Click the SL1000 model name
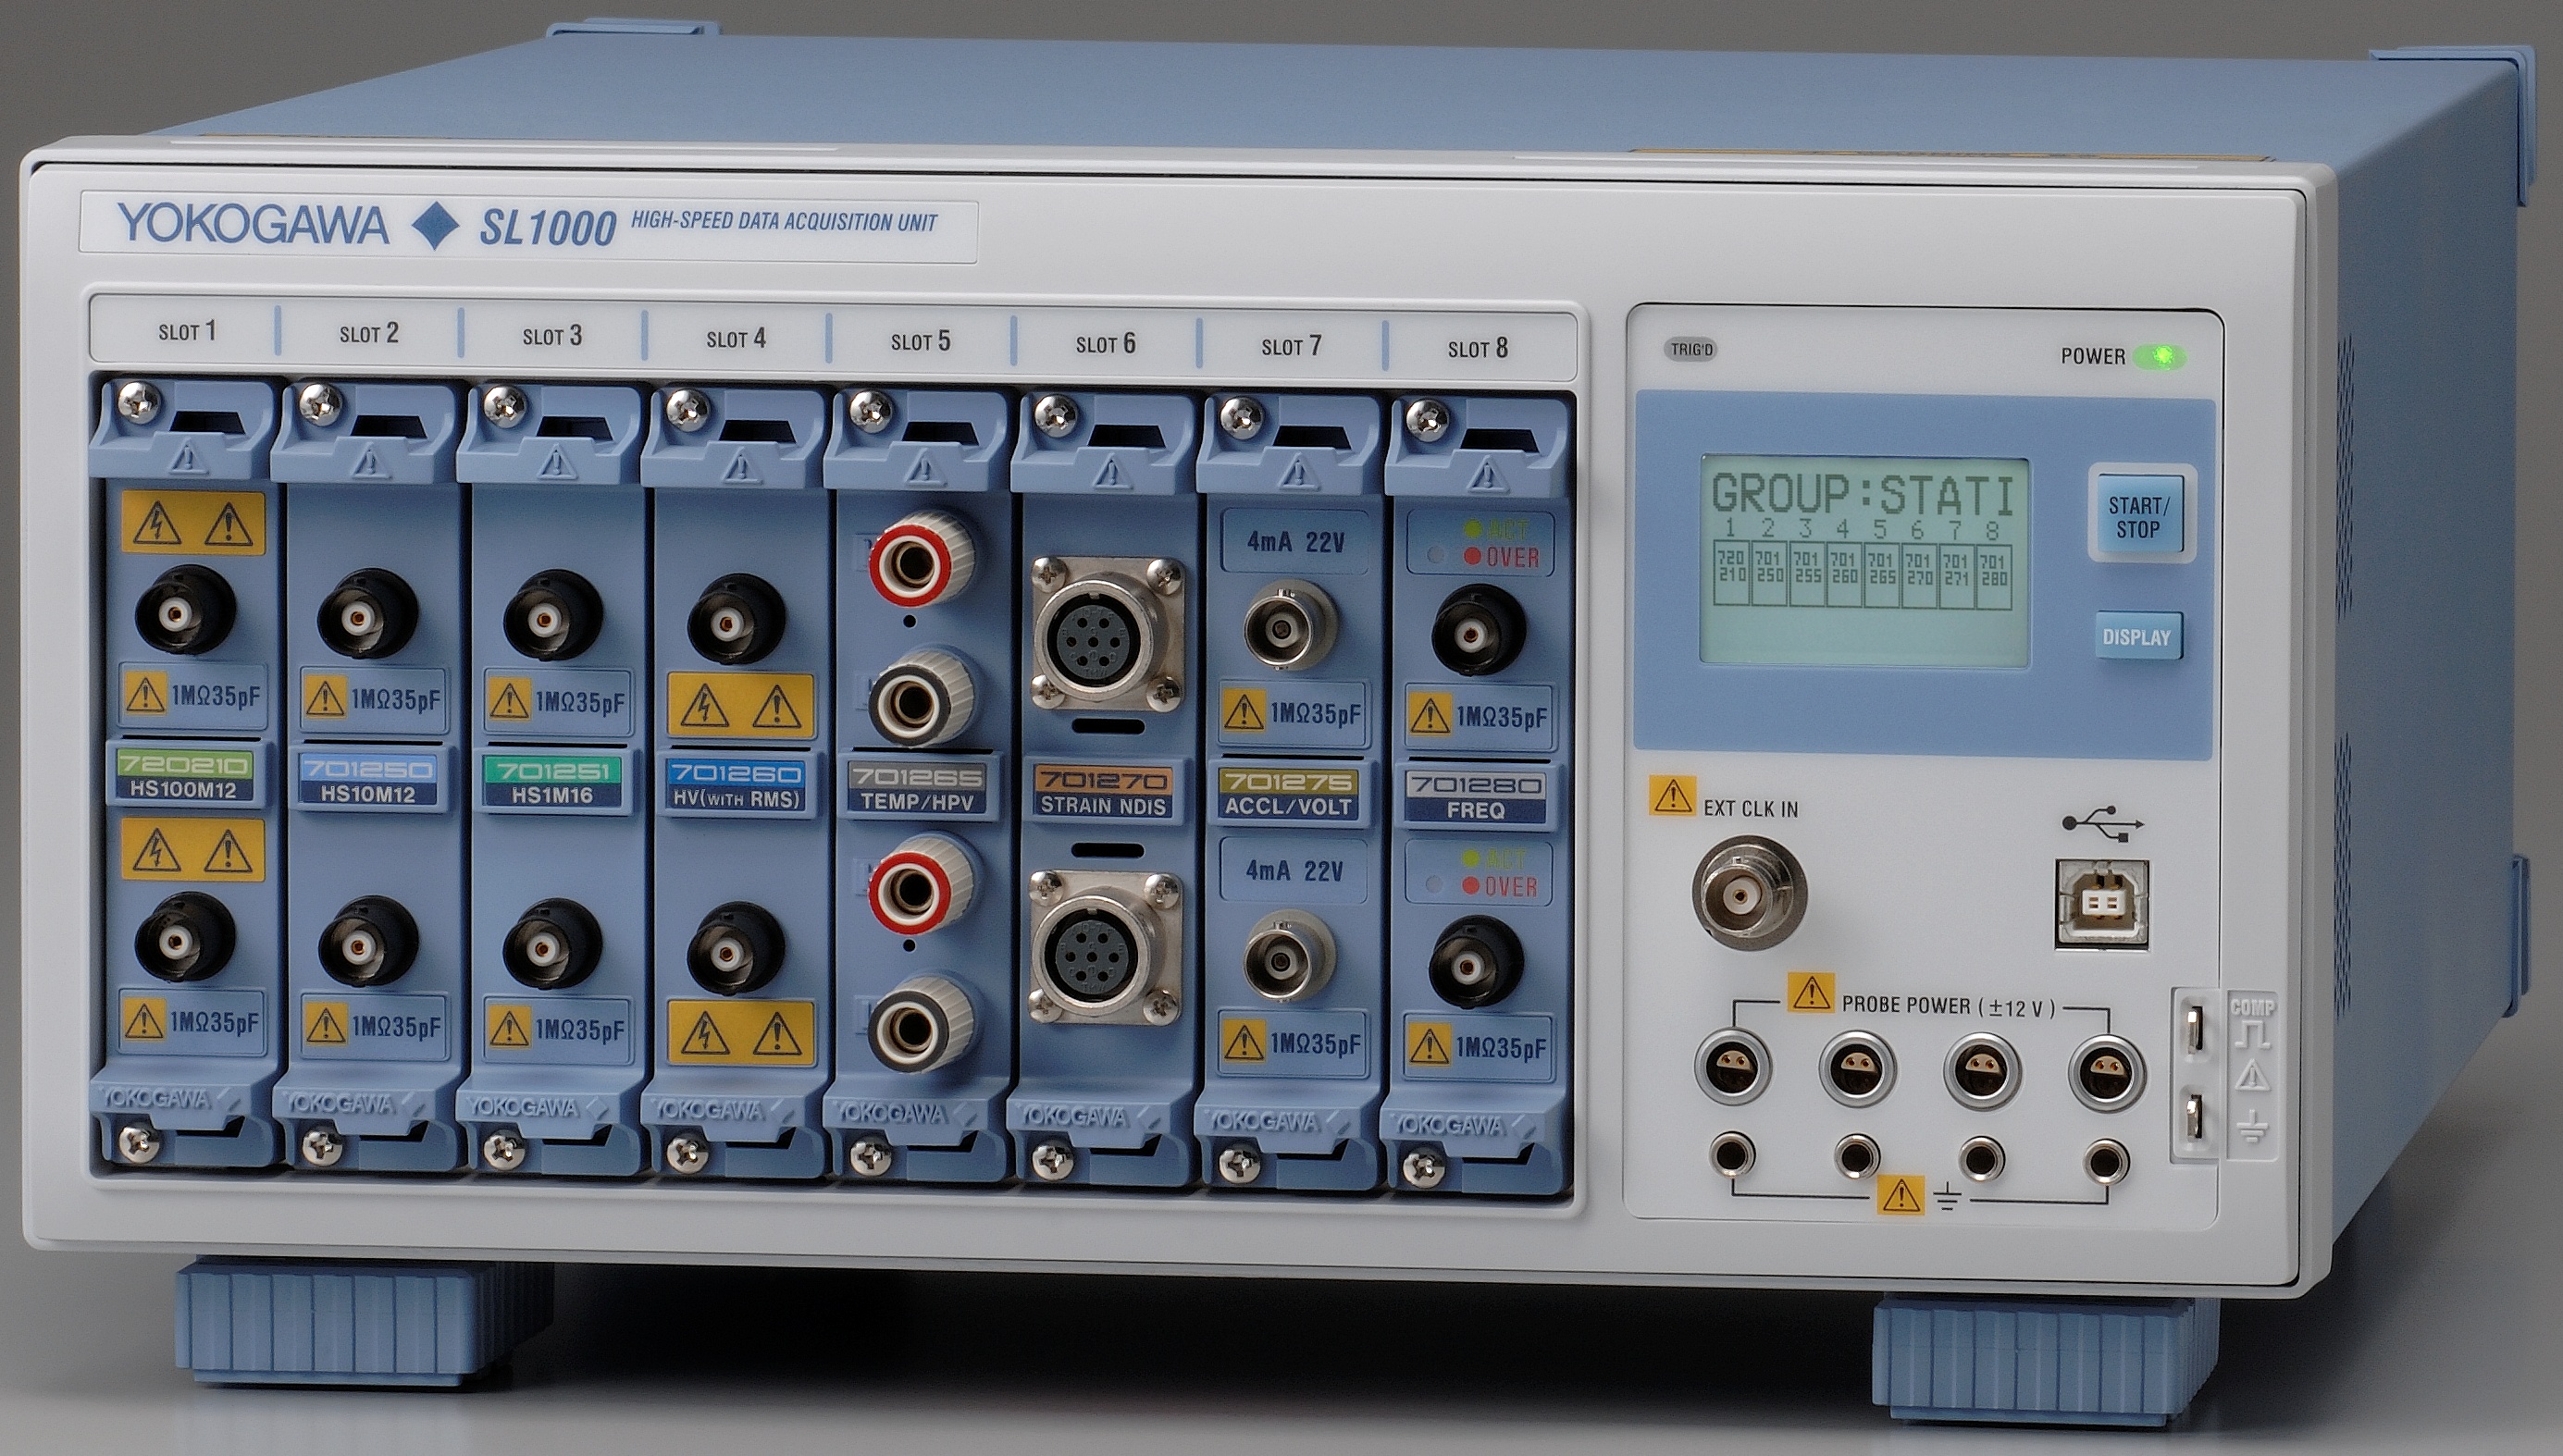This screenshot has width=2563, height=1456. (548, 229)
